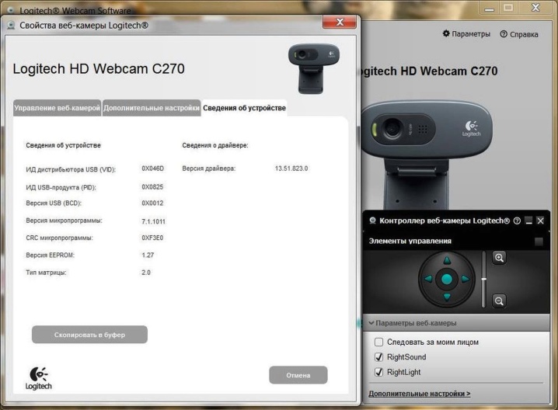Click the webcam icon in properties title bar

coord(11,26)
